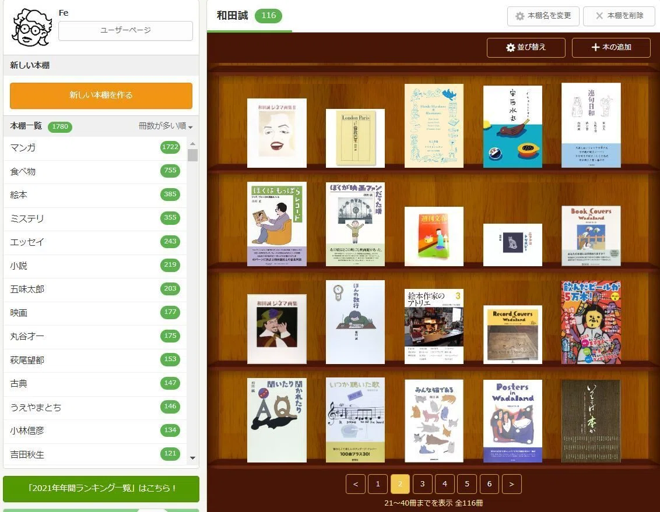This screenshot has height=512, width=660.
Task: Click the 21〜40冊までを表示 全116冊 text
Action: (x=434, y=503)
